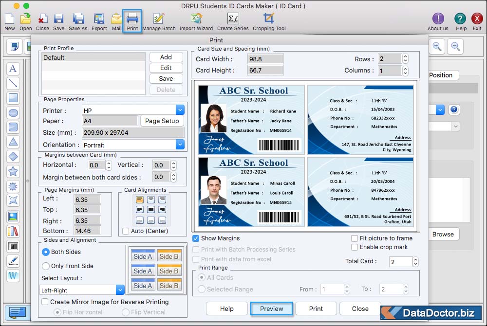The height and width of the screenshot is (326, 487).
Task: Select the Both Sides radio button
Action: [x=46, y=252]
